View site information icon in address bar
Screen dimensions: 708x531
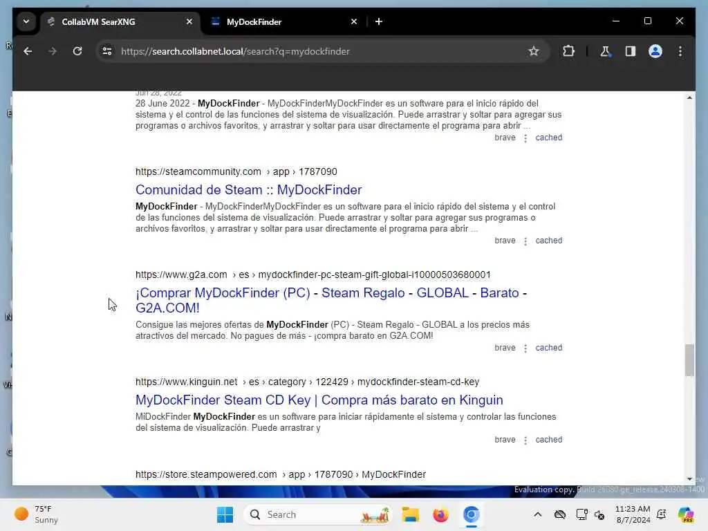(107, 51)
